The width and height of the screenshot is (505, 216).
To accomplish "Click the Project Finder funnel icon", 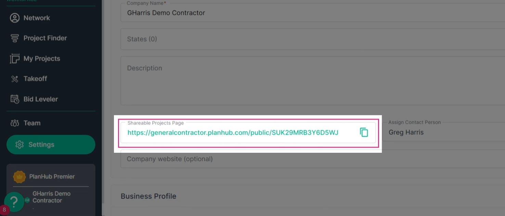I will pyautogui.click(x=15, y=38).
